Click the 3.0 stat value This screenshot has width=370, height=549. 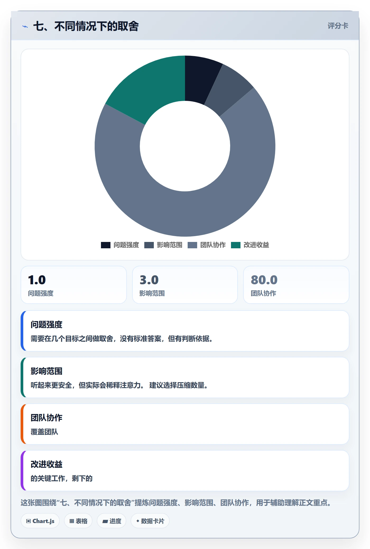[x=149, y=280]
